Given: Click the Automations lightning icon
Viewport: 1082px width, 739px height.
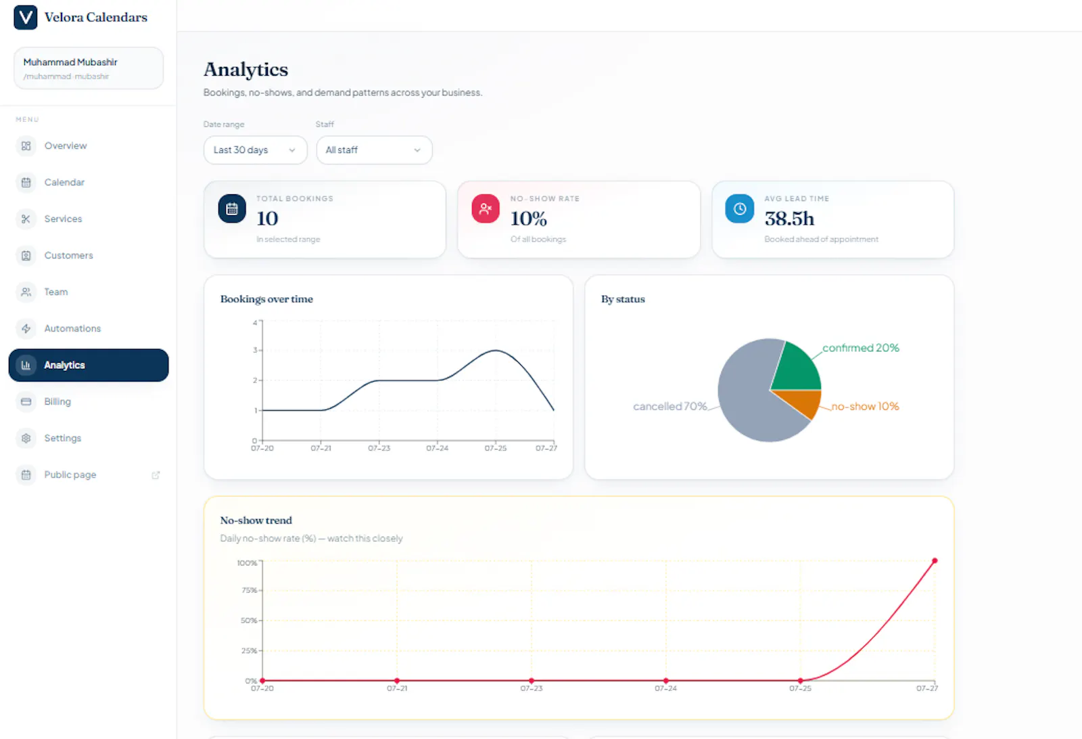Looking at the screenshot, I should (26, 328).
